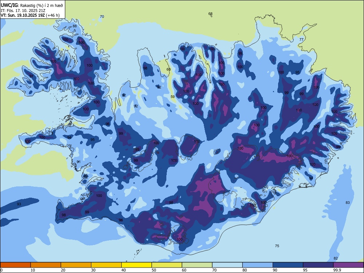Image resolution: width=364 pixels, height=273 pixels.
Task: Click the value 93 over the southwest sea
Action: tap(19, 204)
